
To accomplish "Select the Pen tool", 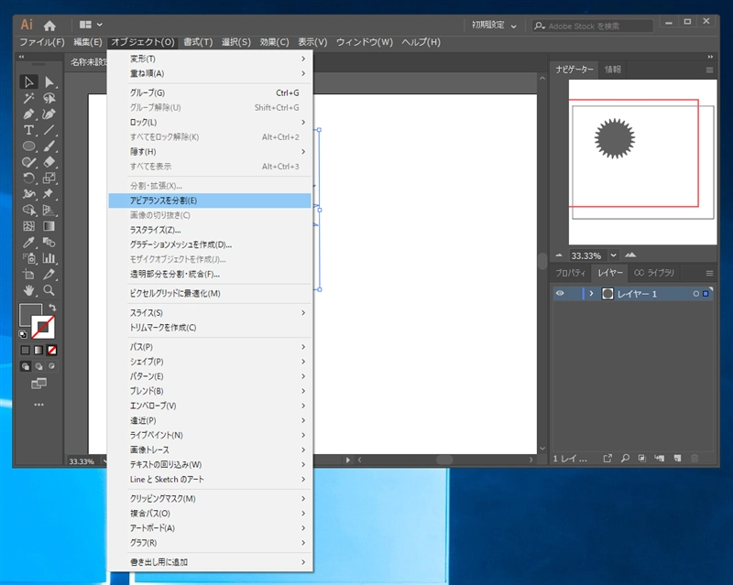I will 28,114.
